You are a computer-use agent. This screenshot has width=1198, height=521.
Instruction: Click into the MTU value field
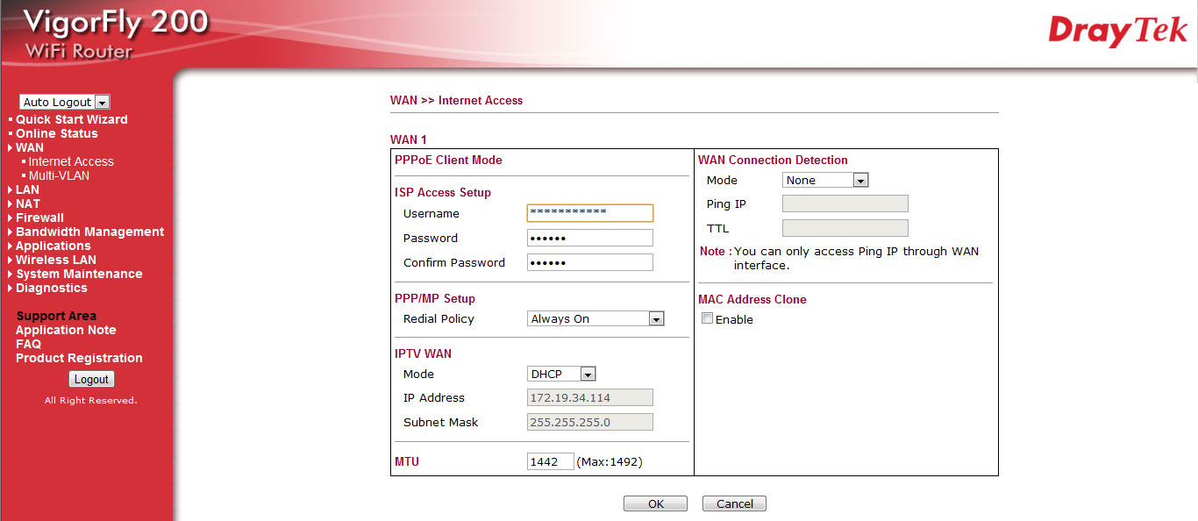coord(551,461)
